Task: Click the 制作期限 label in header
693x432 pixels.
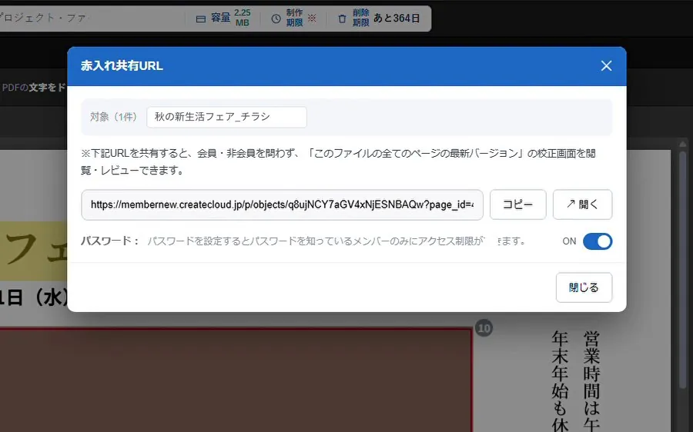Action: click(x=294, y=18)
